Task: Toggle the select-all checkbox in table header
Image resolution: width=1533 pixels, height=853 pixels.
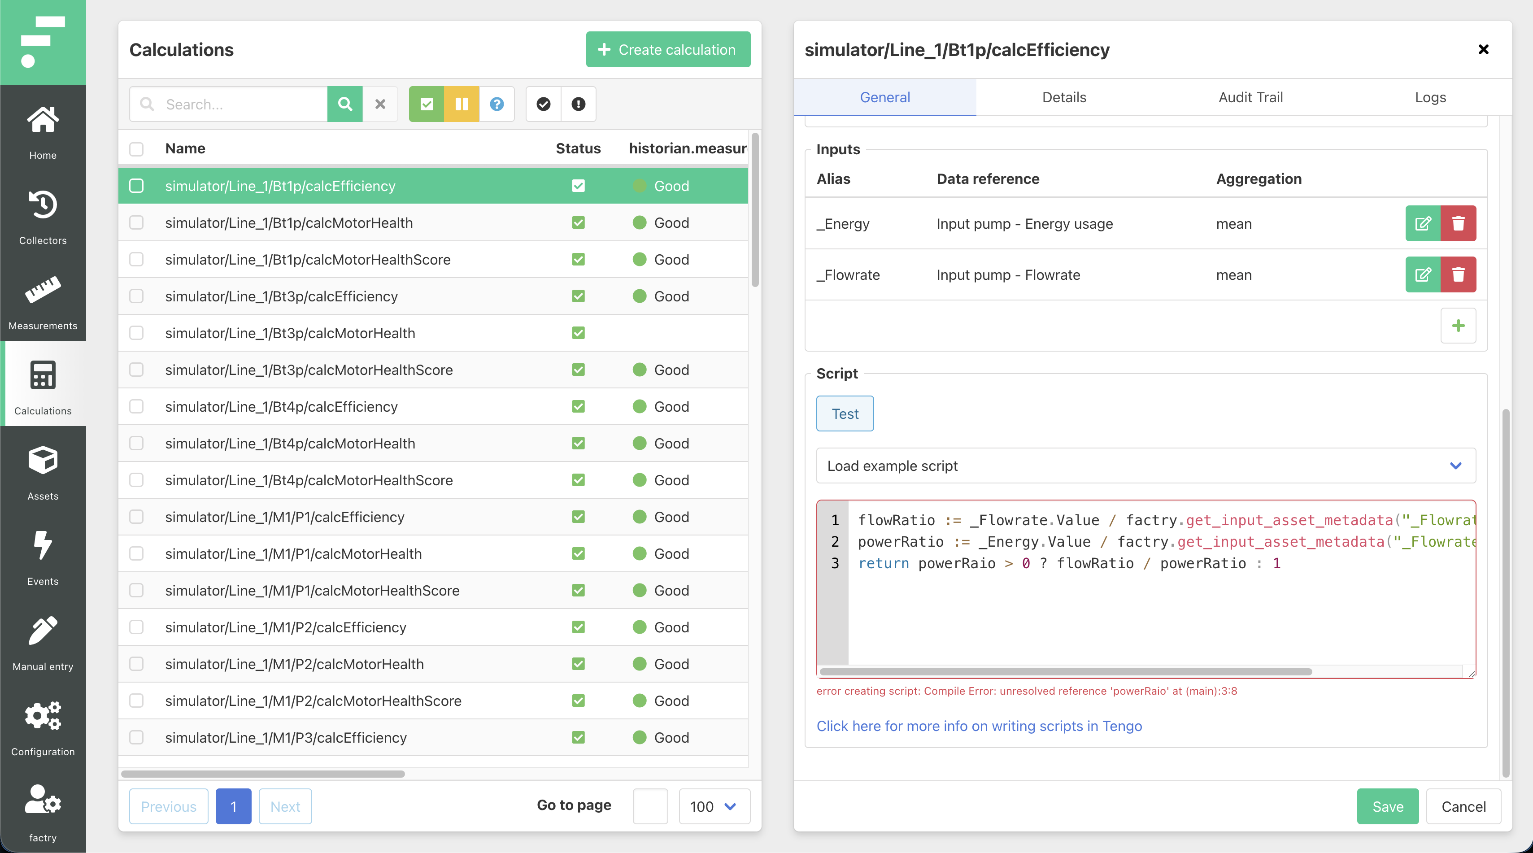Action: [136, 148]
